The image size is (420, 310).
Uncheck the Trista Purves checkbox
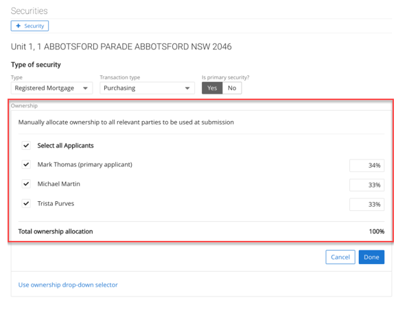click(26, 203)
